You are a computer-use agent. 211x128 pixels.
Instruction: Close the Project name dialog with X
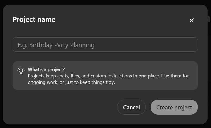192,20
